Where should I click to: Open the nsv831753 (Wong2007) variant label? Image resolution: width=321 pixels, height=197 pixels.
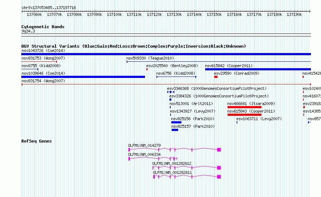(43, 58)
